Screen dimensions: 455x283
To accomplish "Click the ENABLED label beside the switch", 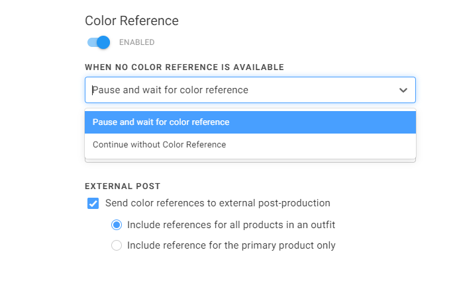I will click(136, 42).
